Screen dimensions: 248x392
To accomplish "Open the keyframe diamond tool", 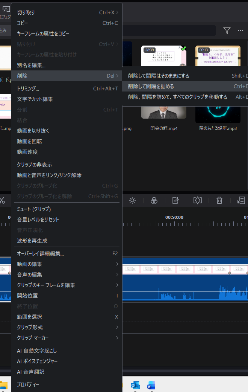I will 198,200.
